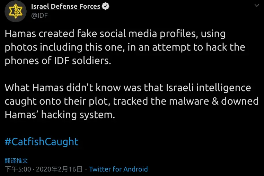Click the ampersand before "downed"
Image resolution: width=264 pixels, height=176 pixels.
[x=215, y=101]
